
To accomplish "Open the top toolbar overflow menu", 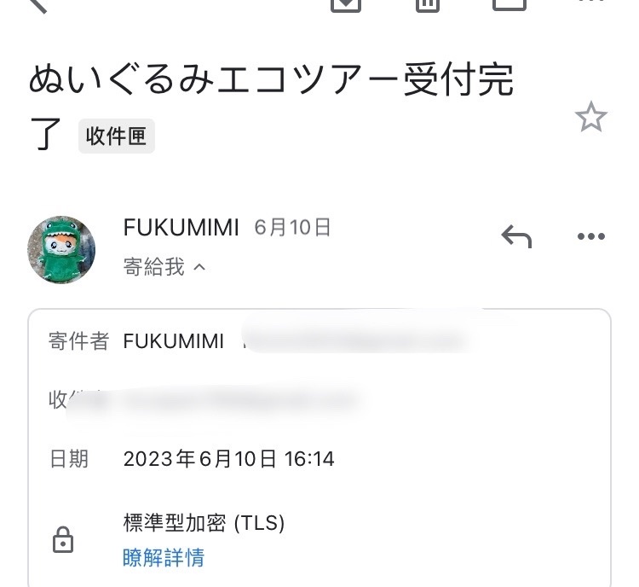I will (591, 1).
